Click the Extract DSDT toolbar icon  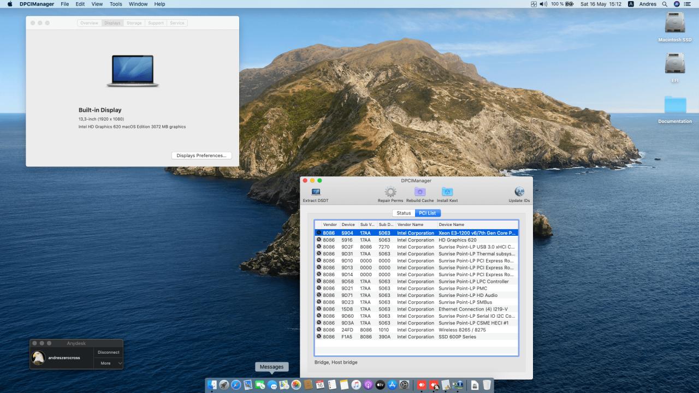(316, 192)
